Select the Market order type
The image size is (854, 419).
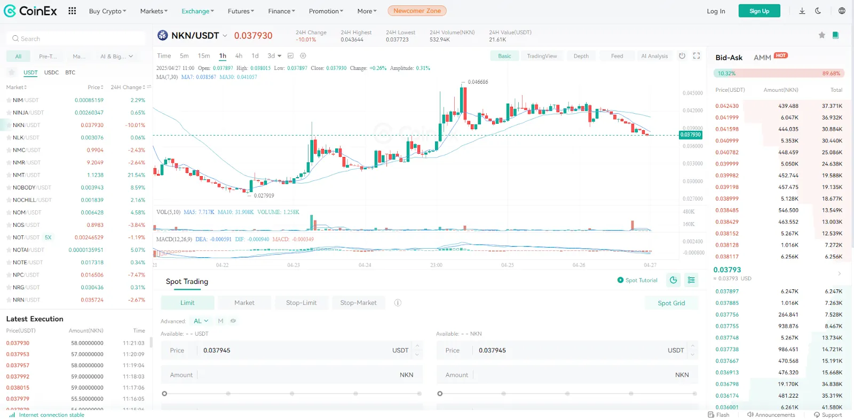pos(244,303)
